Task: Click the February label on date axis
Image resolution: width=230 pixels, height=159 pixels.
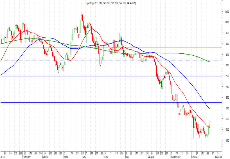Action: 27,157
